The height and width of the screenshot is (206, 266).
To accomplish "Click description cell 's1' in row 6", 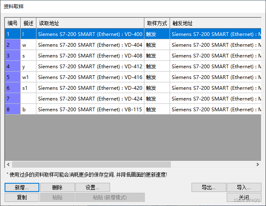I will coord(28,88).
